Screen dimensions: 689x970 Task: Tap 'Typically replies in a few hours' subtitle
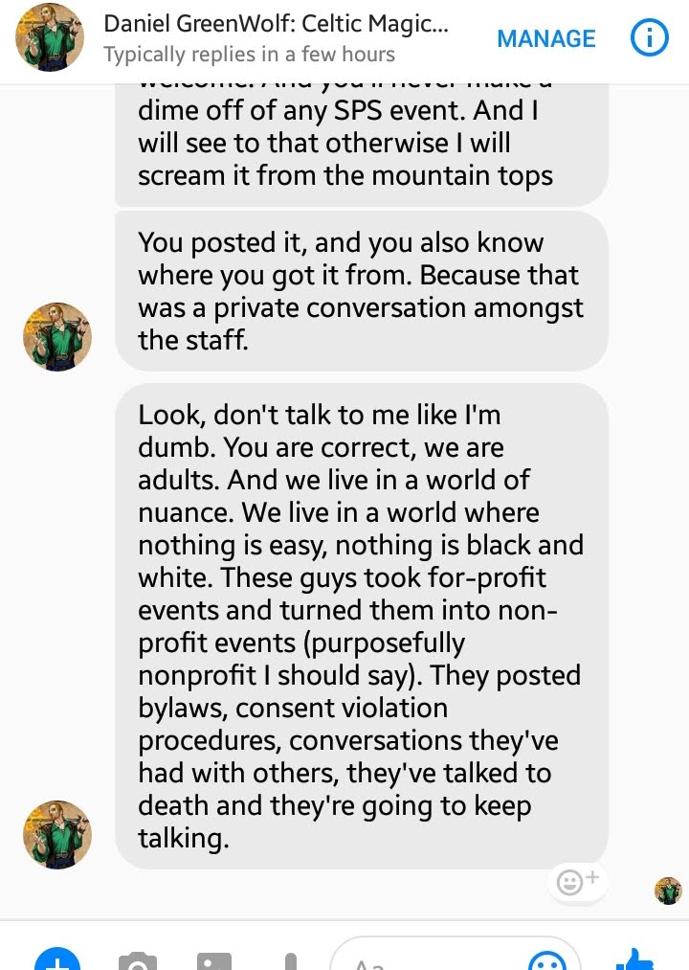[x=249, y=55]
